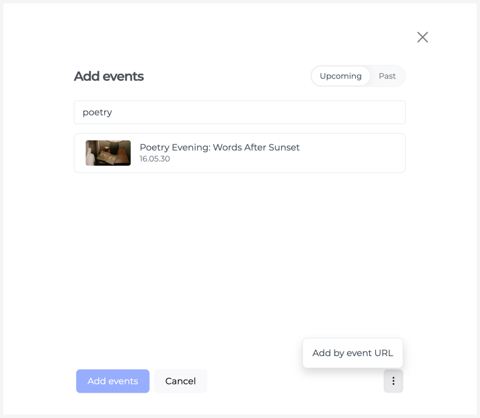
Task: Choose Add by event URL
Action: (x=353, y=353)
